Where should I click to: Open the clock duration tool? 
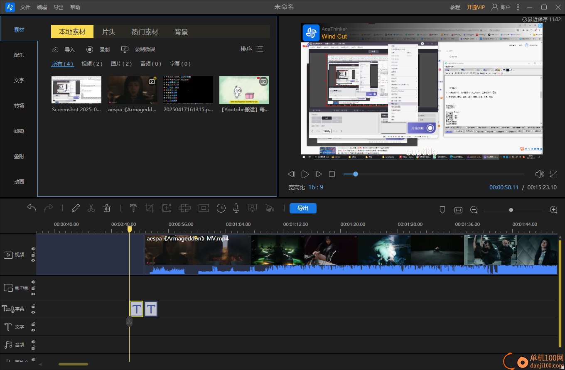[x=221, y=208]
